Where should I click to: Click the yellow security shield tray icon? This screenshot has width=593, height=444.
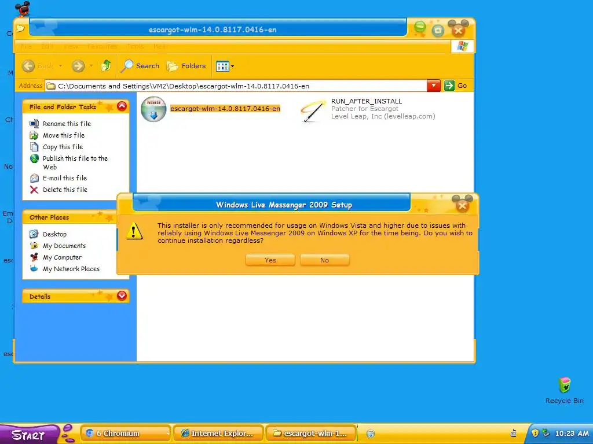(535, 433)
